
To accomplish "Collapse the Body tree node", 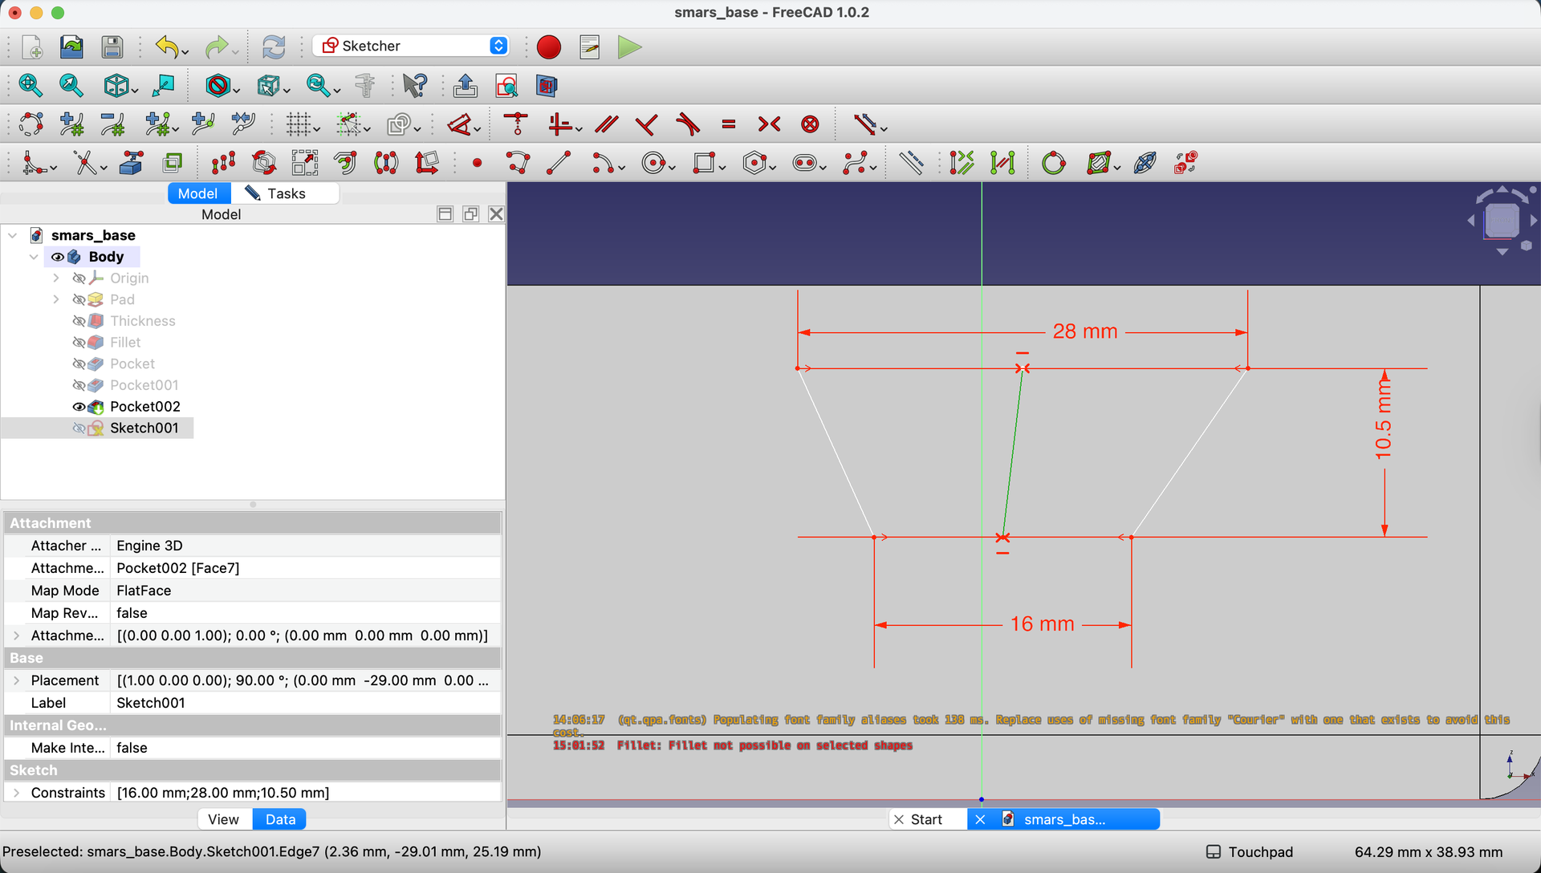I will click(x=34, y=257).
